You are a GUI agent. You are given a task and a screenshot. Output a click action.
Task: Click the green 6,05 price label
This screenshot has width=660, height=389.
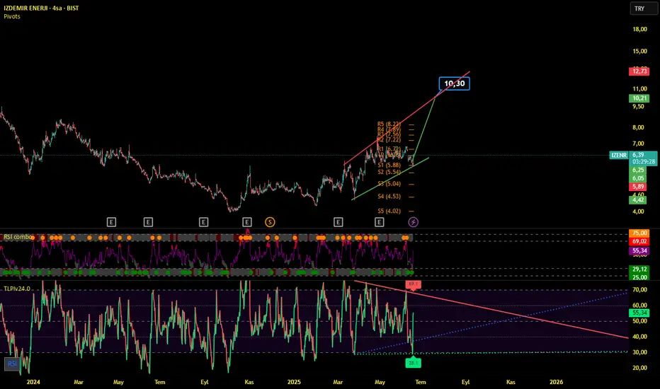pyautogui.click(x=638, y=178)
